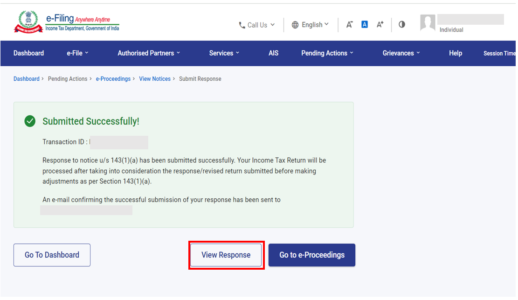Click the Go To Dashboard button
Image resolution: width=518 pixels, height=300 pixels.
[52, 255]
